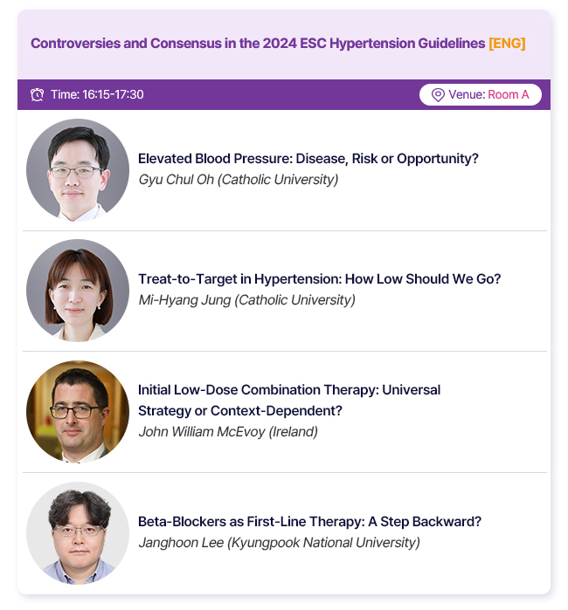Click the first speaker's portrait photo
The height and width of the screenshot is (610, 568).
[x=78, y=169]
